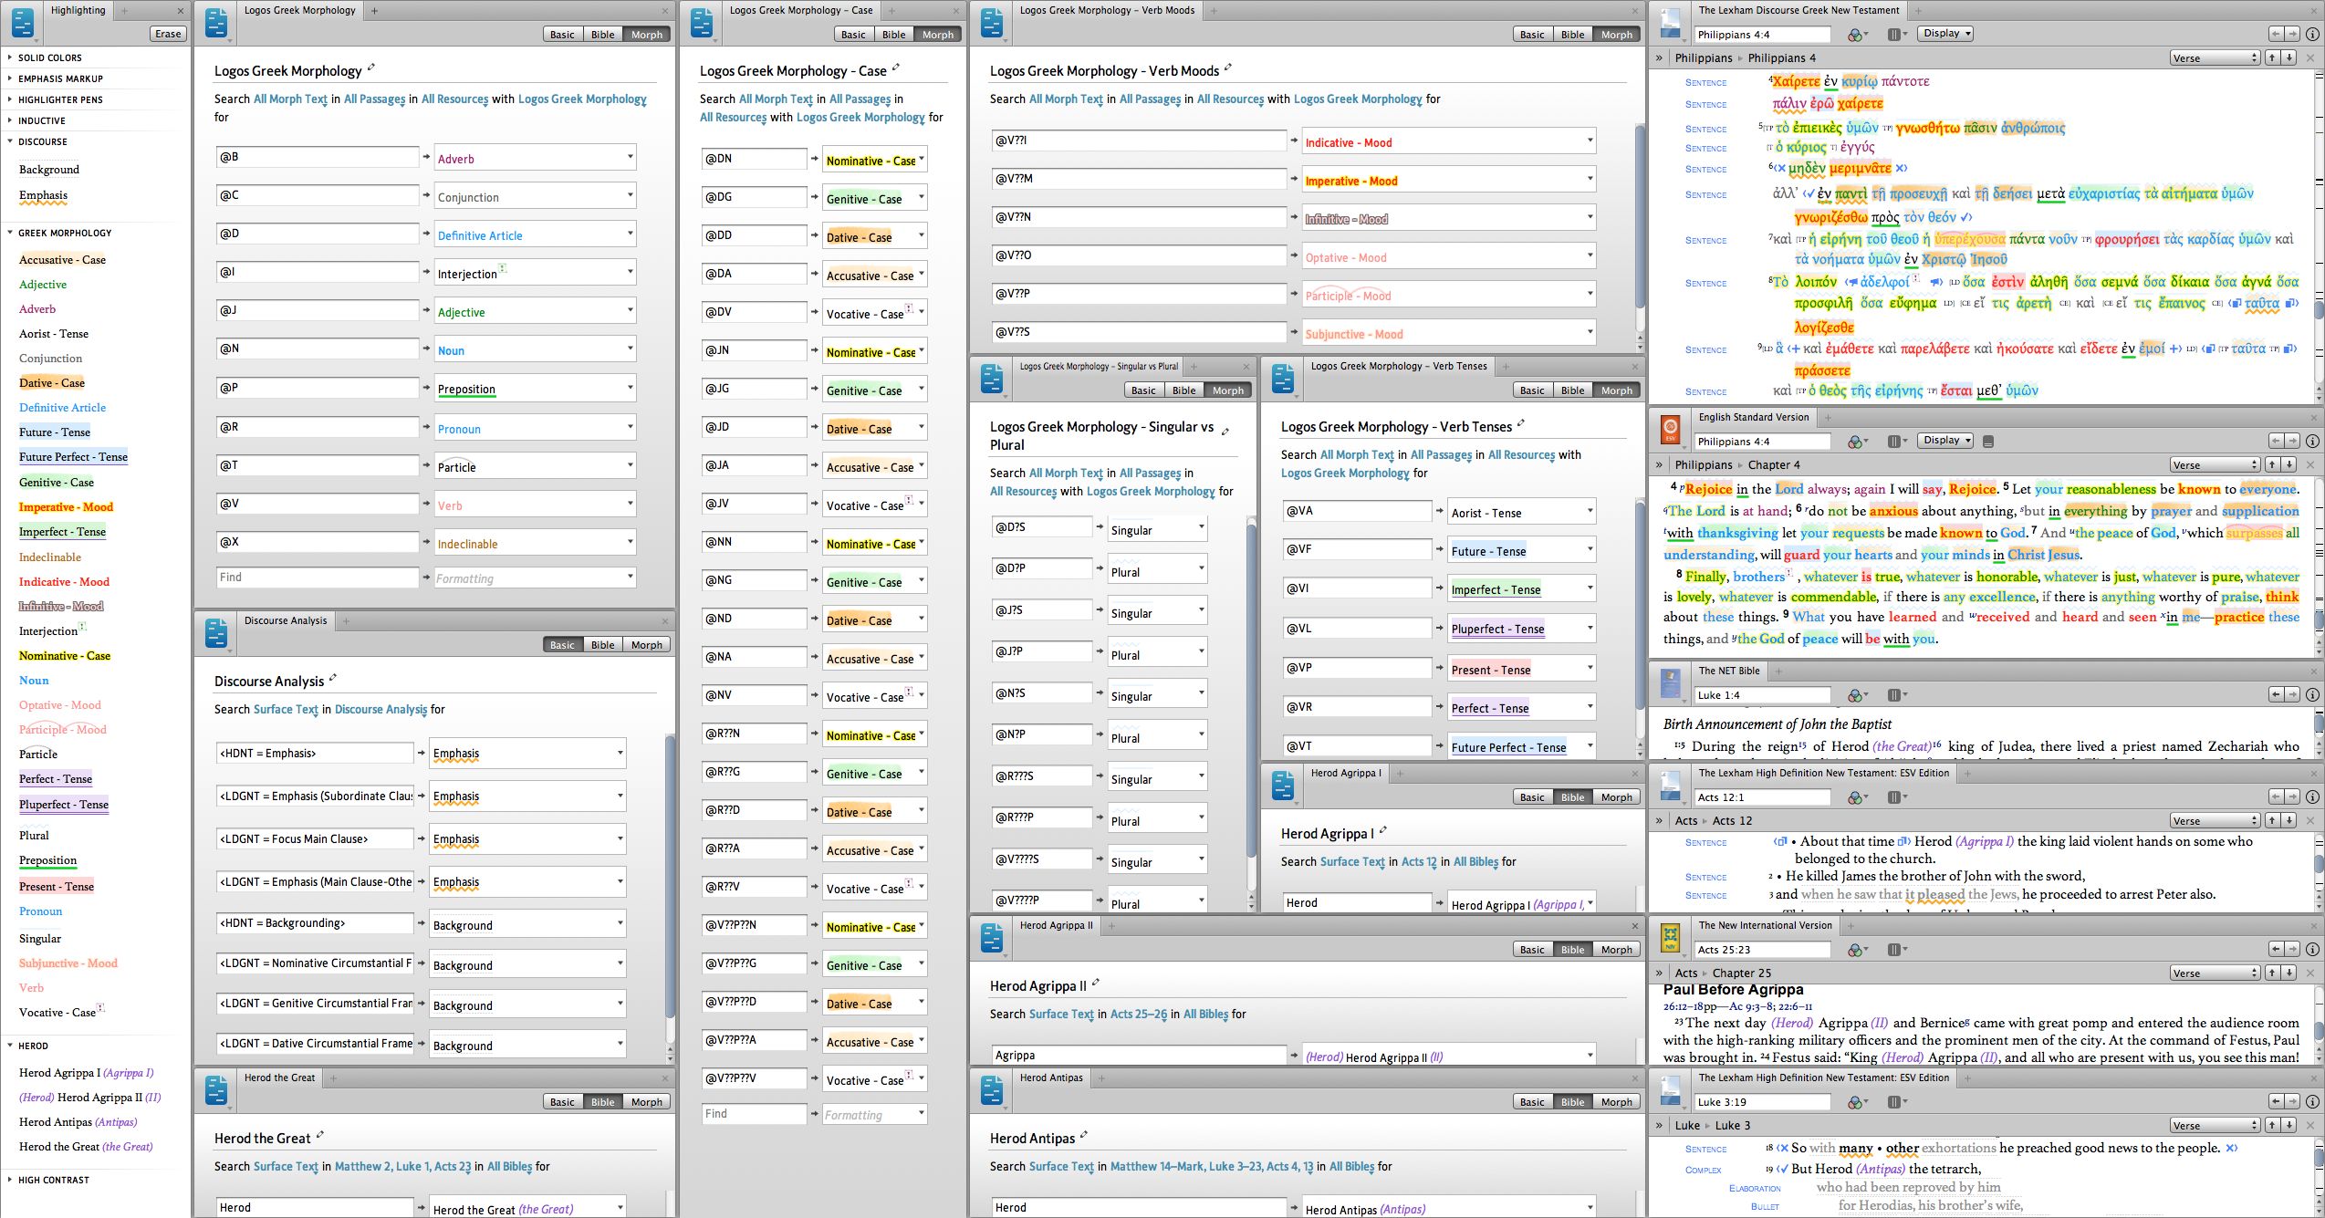Screen dimensions: 2325x1218
Task: Open Verse navigation dropdown in ESV panel
Action: pyautogui.click(x=2215, y=465)
